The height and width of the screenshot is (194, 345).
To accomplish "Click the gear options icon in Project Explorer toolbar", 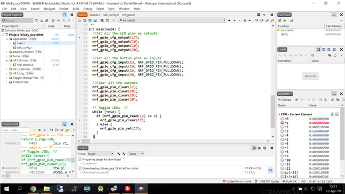I will pyautogui.click(x=53, y=20).
